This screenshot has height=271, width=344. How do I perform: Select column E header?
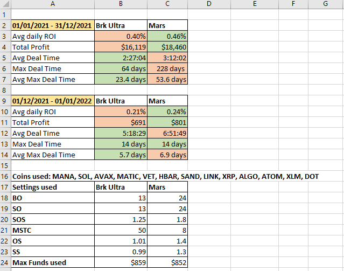click(x=255, y=4)
